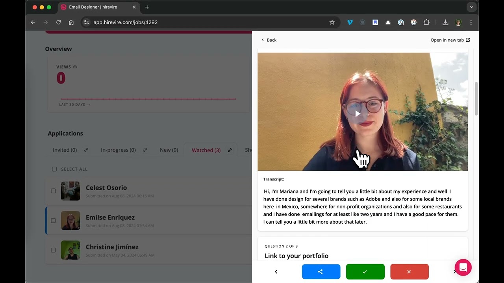Open Emilse Enríquez's application
This screenshot has width=504, height=283.
click(x=110, y=217)
